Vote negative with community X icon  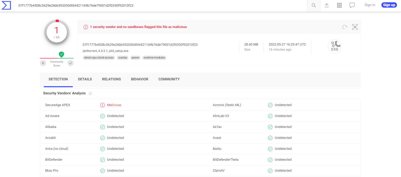coord(43,63)
